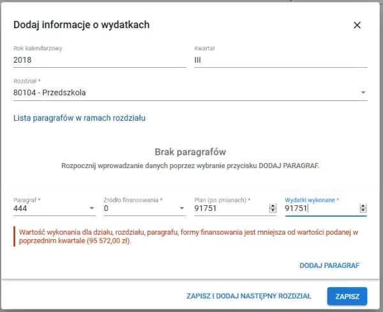This screenshot has width=383, height=312.
Task: Click the dialog title Dodaj informacje o wydatkach
Action: (81, 25)
